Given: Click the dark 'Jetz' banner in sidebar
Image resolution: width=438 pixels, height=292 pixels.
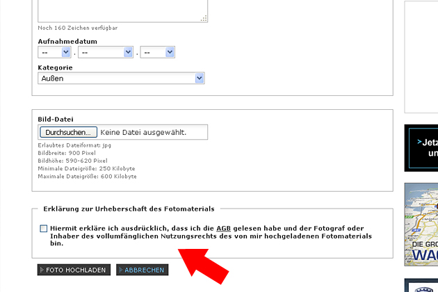Looking at the screenshot, I should [421, 147].
